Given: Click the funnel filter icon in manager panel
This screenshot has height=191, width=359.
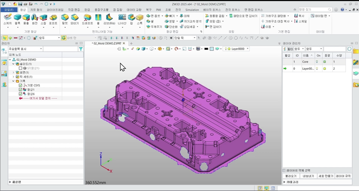Looking at the screenshot, I should [81, 49].
